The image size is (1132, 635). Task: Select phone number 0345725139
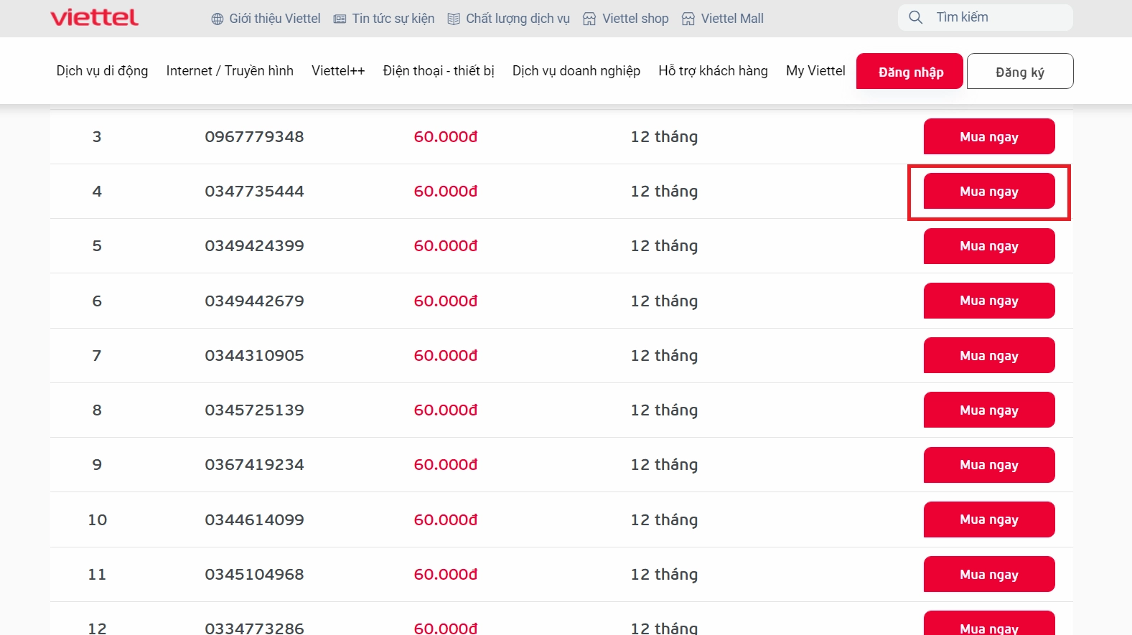[254, 410]
